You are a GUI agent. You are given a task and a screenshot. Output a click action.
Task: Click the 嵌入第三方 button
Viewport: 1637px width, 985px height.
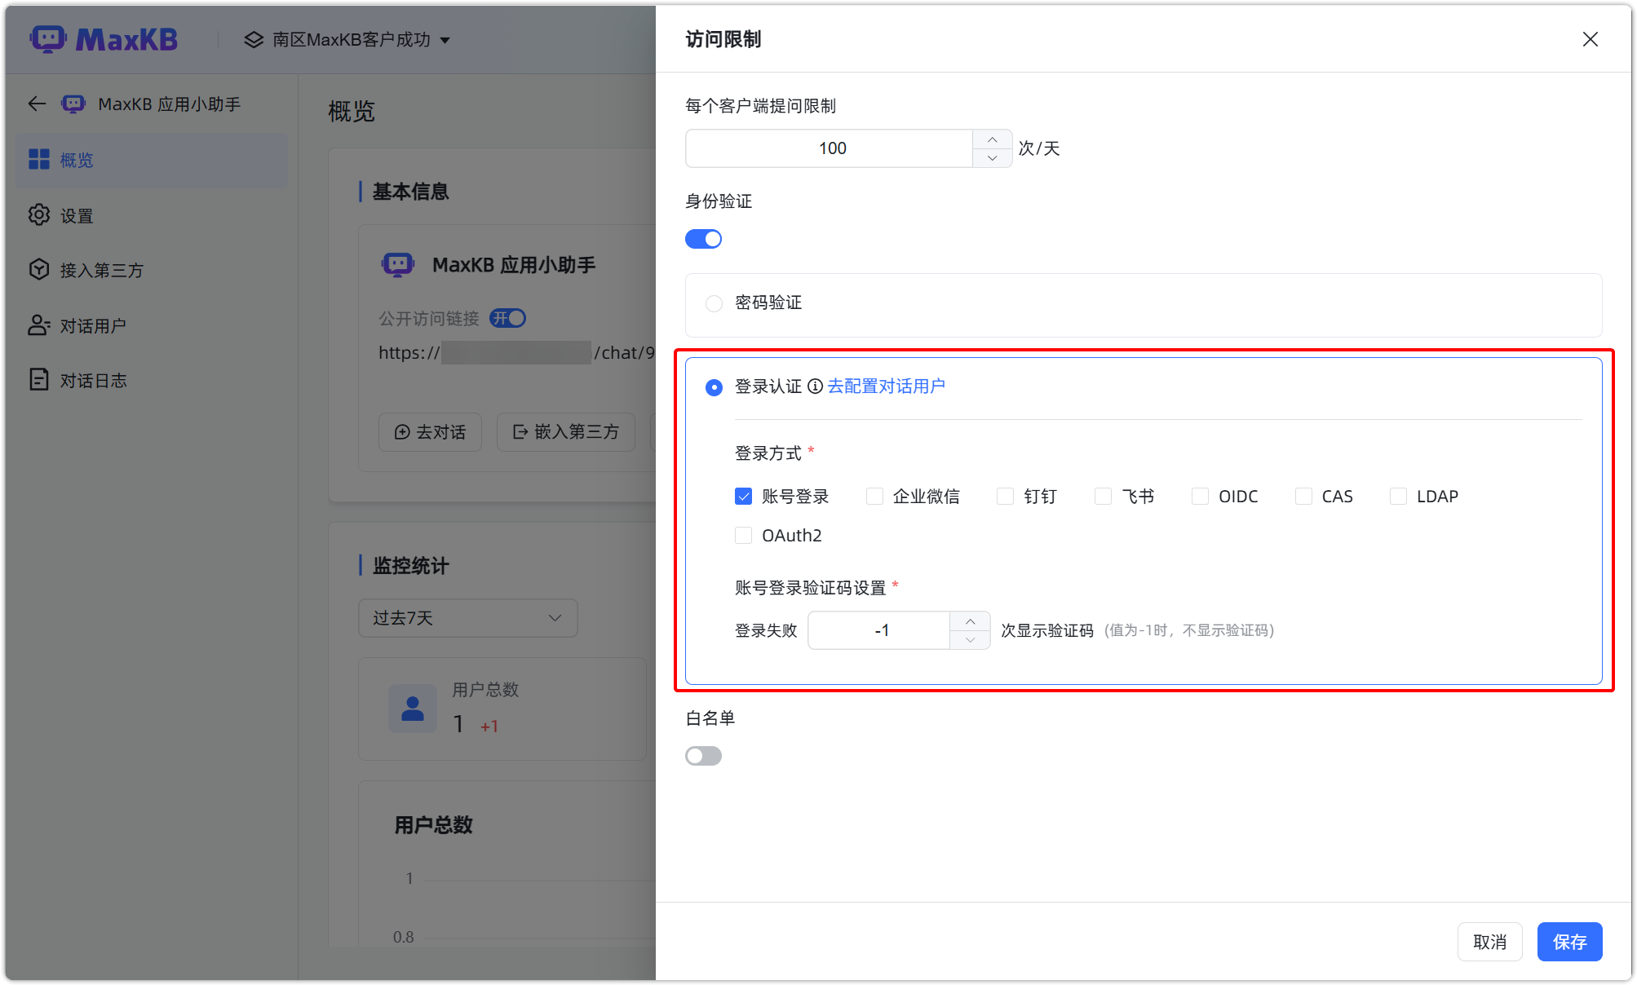[565, 432]
